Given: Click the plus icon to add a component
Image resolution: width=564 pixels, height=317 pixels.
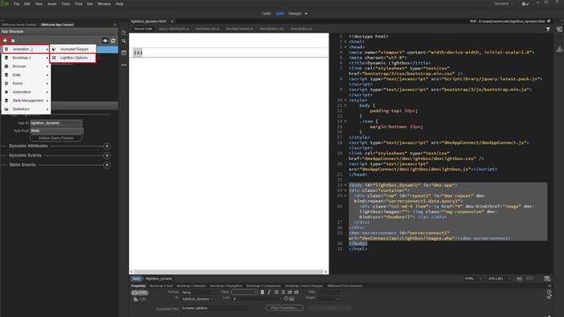Looking at the screenshot, I should coord(5,41).
